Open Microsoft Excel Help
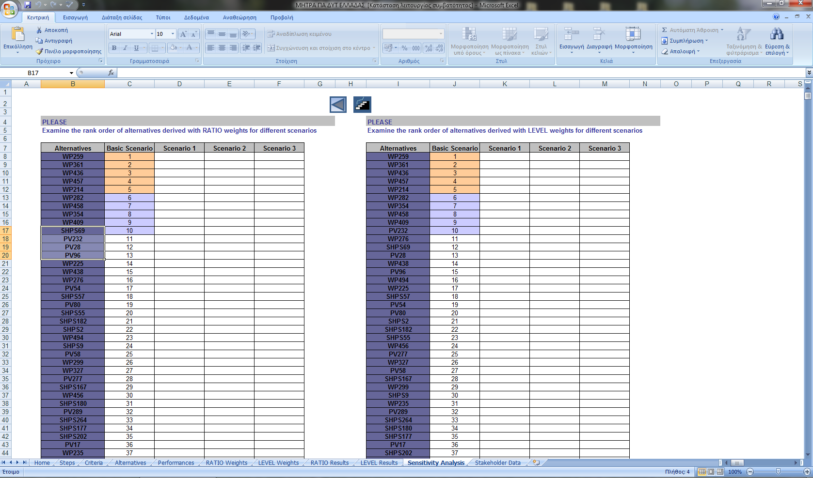This screenshot has height=478, width=813. 776,16
